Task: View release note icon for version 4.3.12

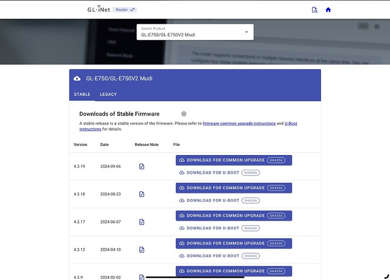Action: [x=142, y=249]
